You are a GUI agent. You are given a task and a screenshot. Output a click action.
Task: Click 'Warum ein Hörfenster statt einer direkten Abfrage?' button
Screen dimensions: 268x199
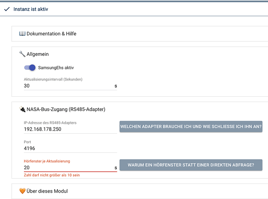(191, 165)
